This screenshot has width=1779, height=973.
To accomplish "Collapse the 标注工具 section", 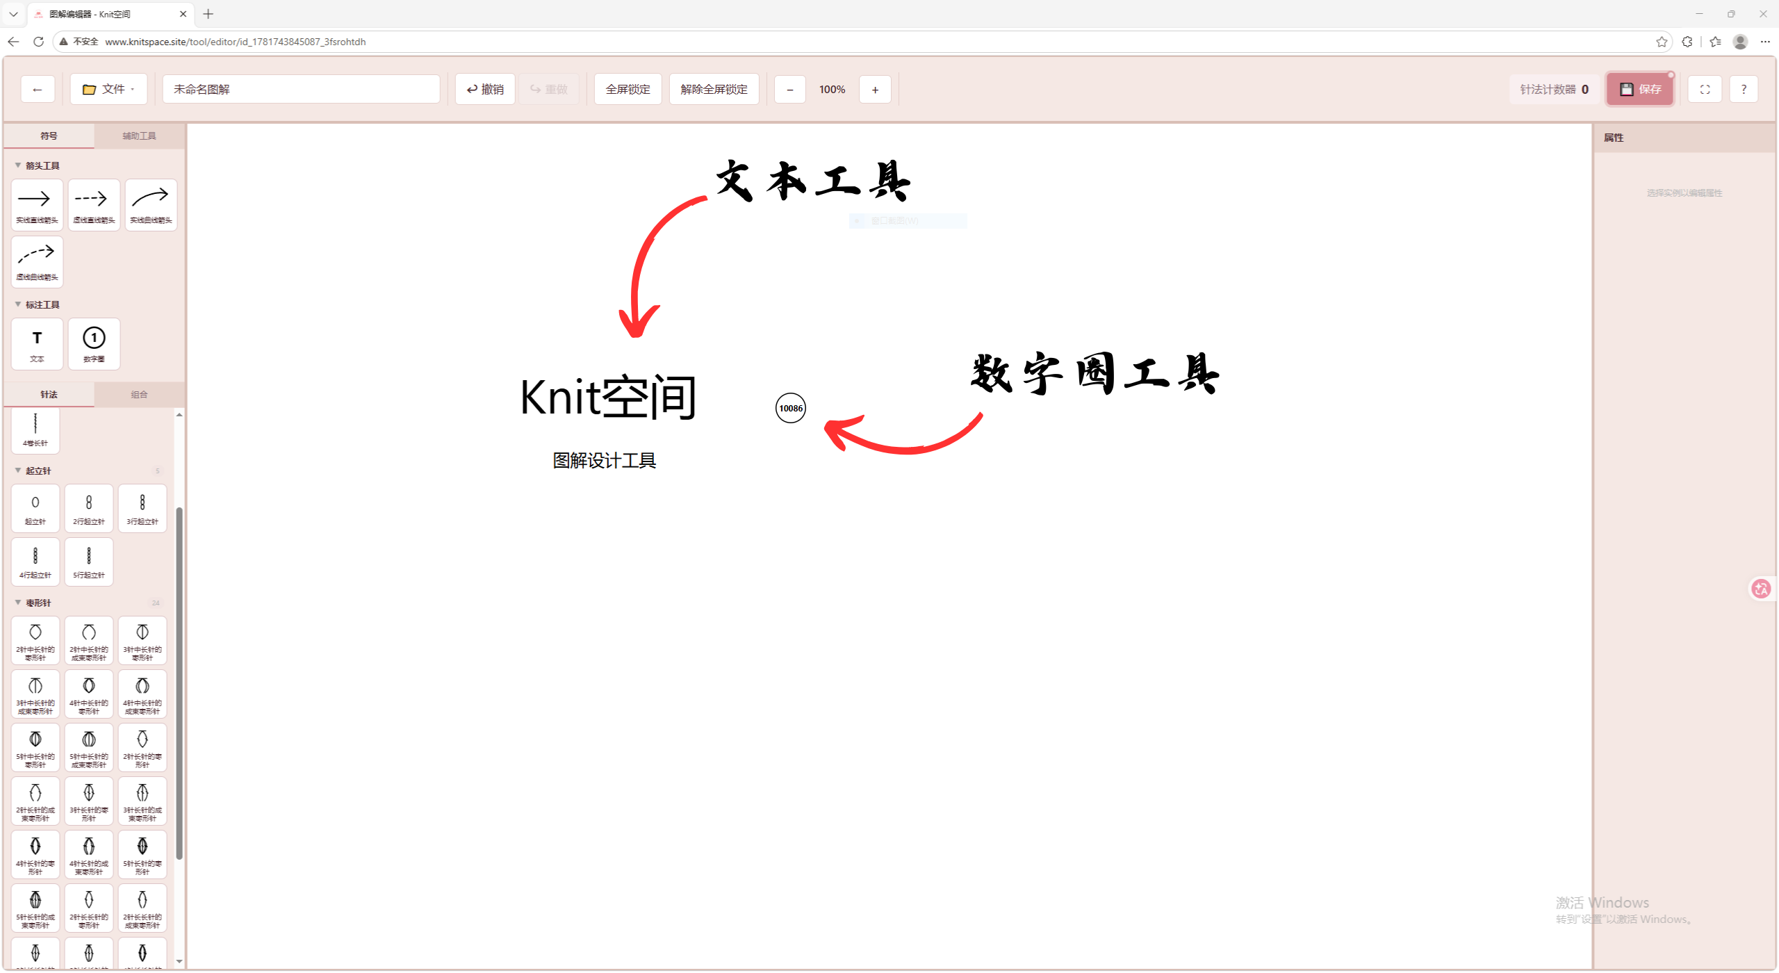I will [x=18, y=304].
